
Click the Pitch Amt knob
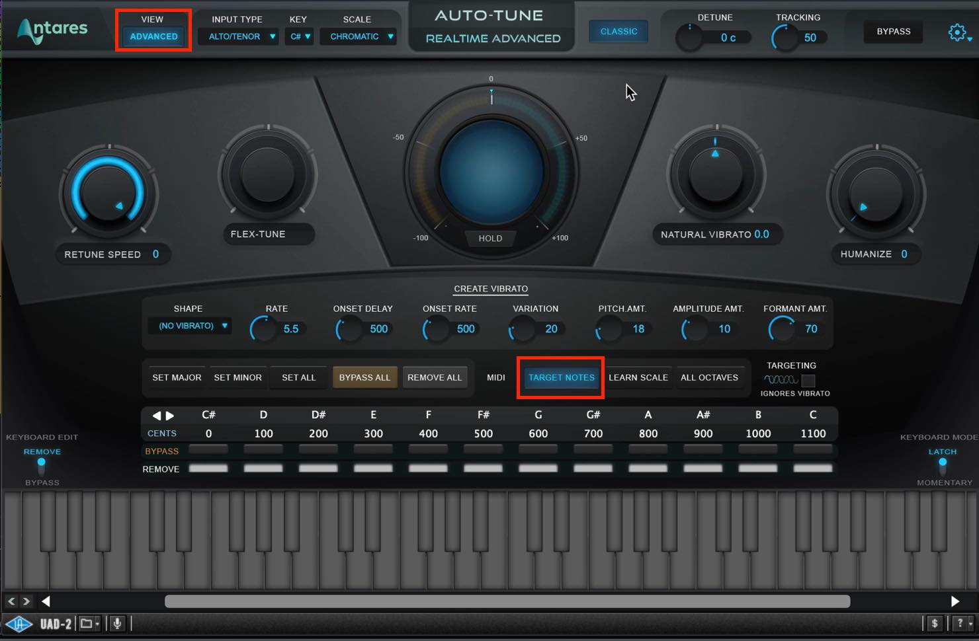[609, 328]
